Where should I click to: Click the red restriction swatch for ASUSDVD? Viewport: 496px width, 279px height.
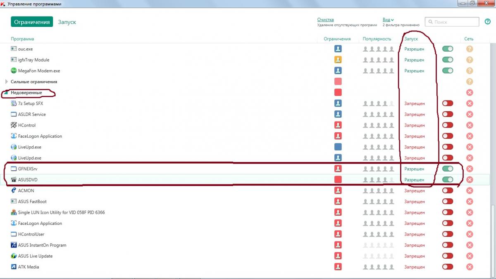(x=338, y=180)
